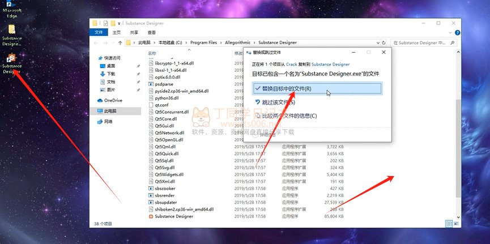Click the file list scrollbar up arrow
Screen dimensions: 490x244
tap(458, 53)
